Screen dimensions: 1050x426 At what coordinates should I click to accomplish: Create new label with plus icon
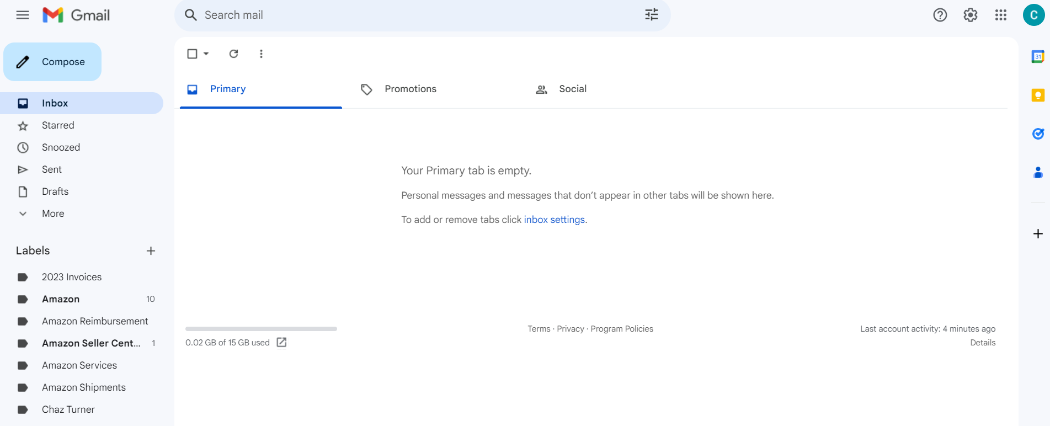click(x=151, y=251)
